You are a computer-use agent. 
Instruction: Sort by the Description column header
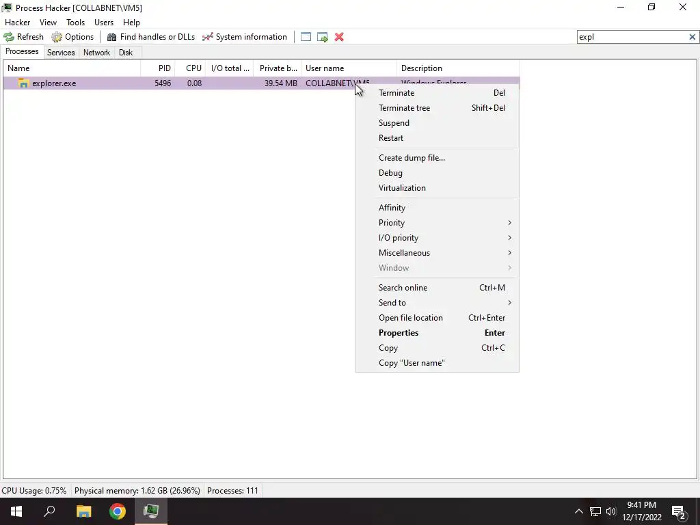coord(458,68)
